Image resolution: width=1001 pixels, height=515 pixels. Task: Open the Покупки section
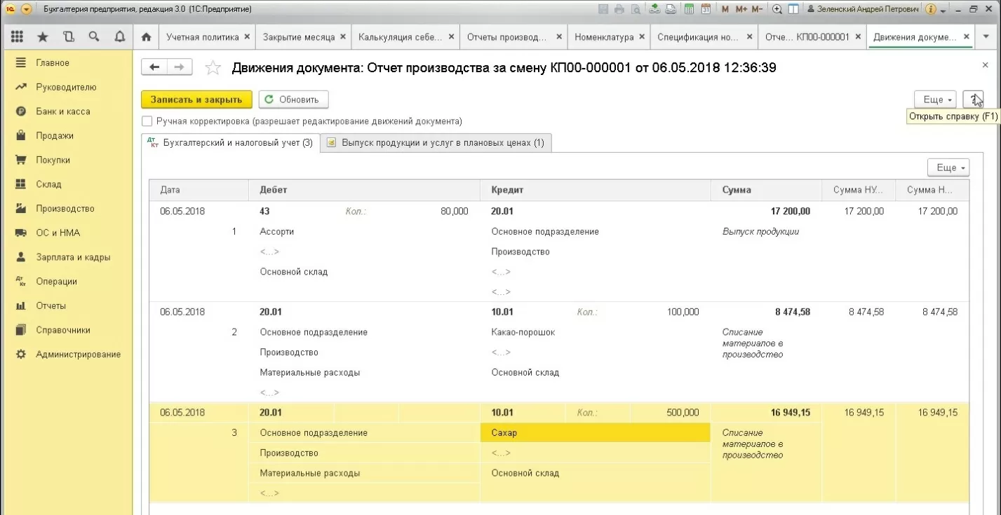[x=53, y=160]
